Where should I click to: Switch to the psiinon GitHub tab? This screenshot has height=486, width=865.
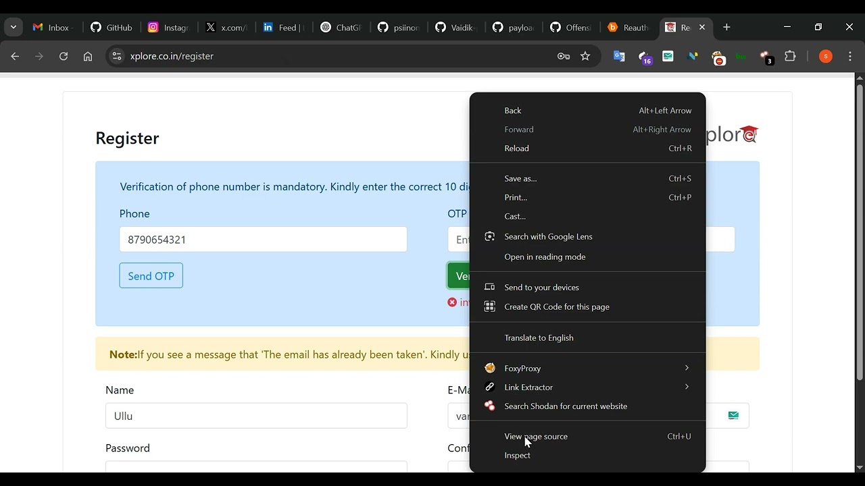pos(400,27)
